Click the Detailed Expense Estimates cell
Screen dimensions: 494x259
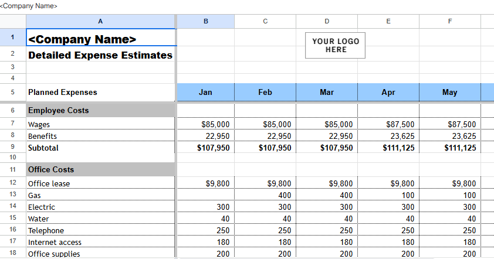tap(100, 55)
